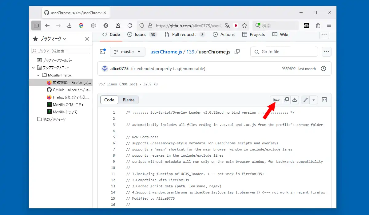This screenshot has height=215, width=369.
Task: Open the 拡張機能 – Firefox bookmark
Action: [x=69, y=82]
